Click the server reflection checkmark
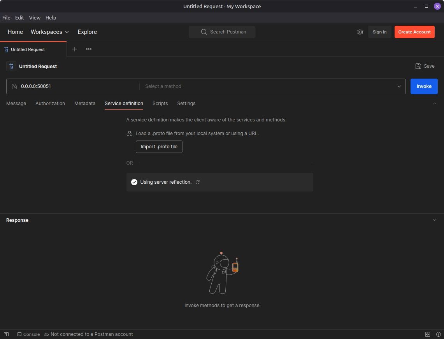 pyautogui.click(x=134, y=182)
